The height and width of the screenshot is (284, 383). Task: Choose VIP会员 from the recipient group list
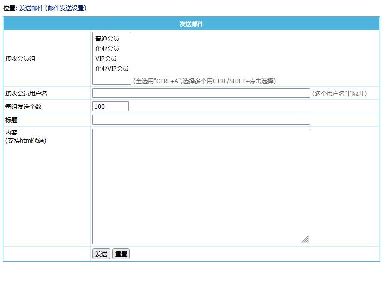pyautogui.click(x=106, y=59)
